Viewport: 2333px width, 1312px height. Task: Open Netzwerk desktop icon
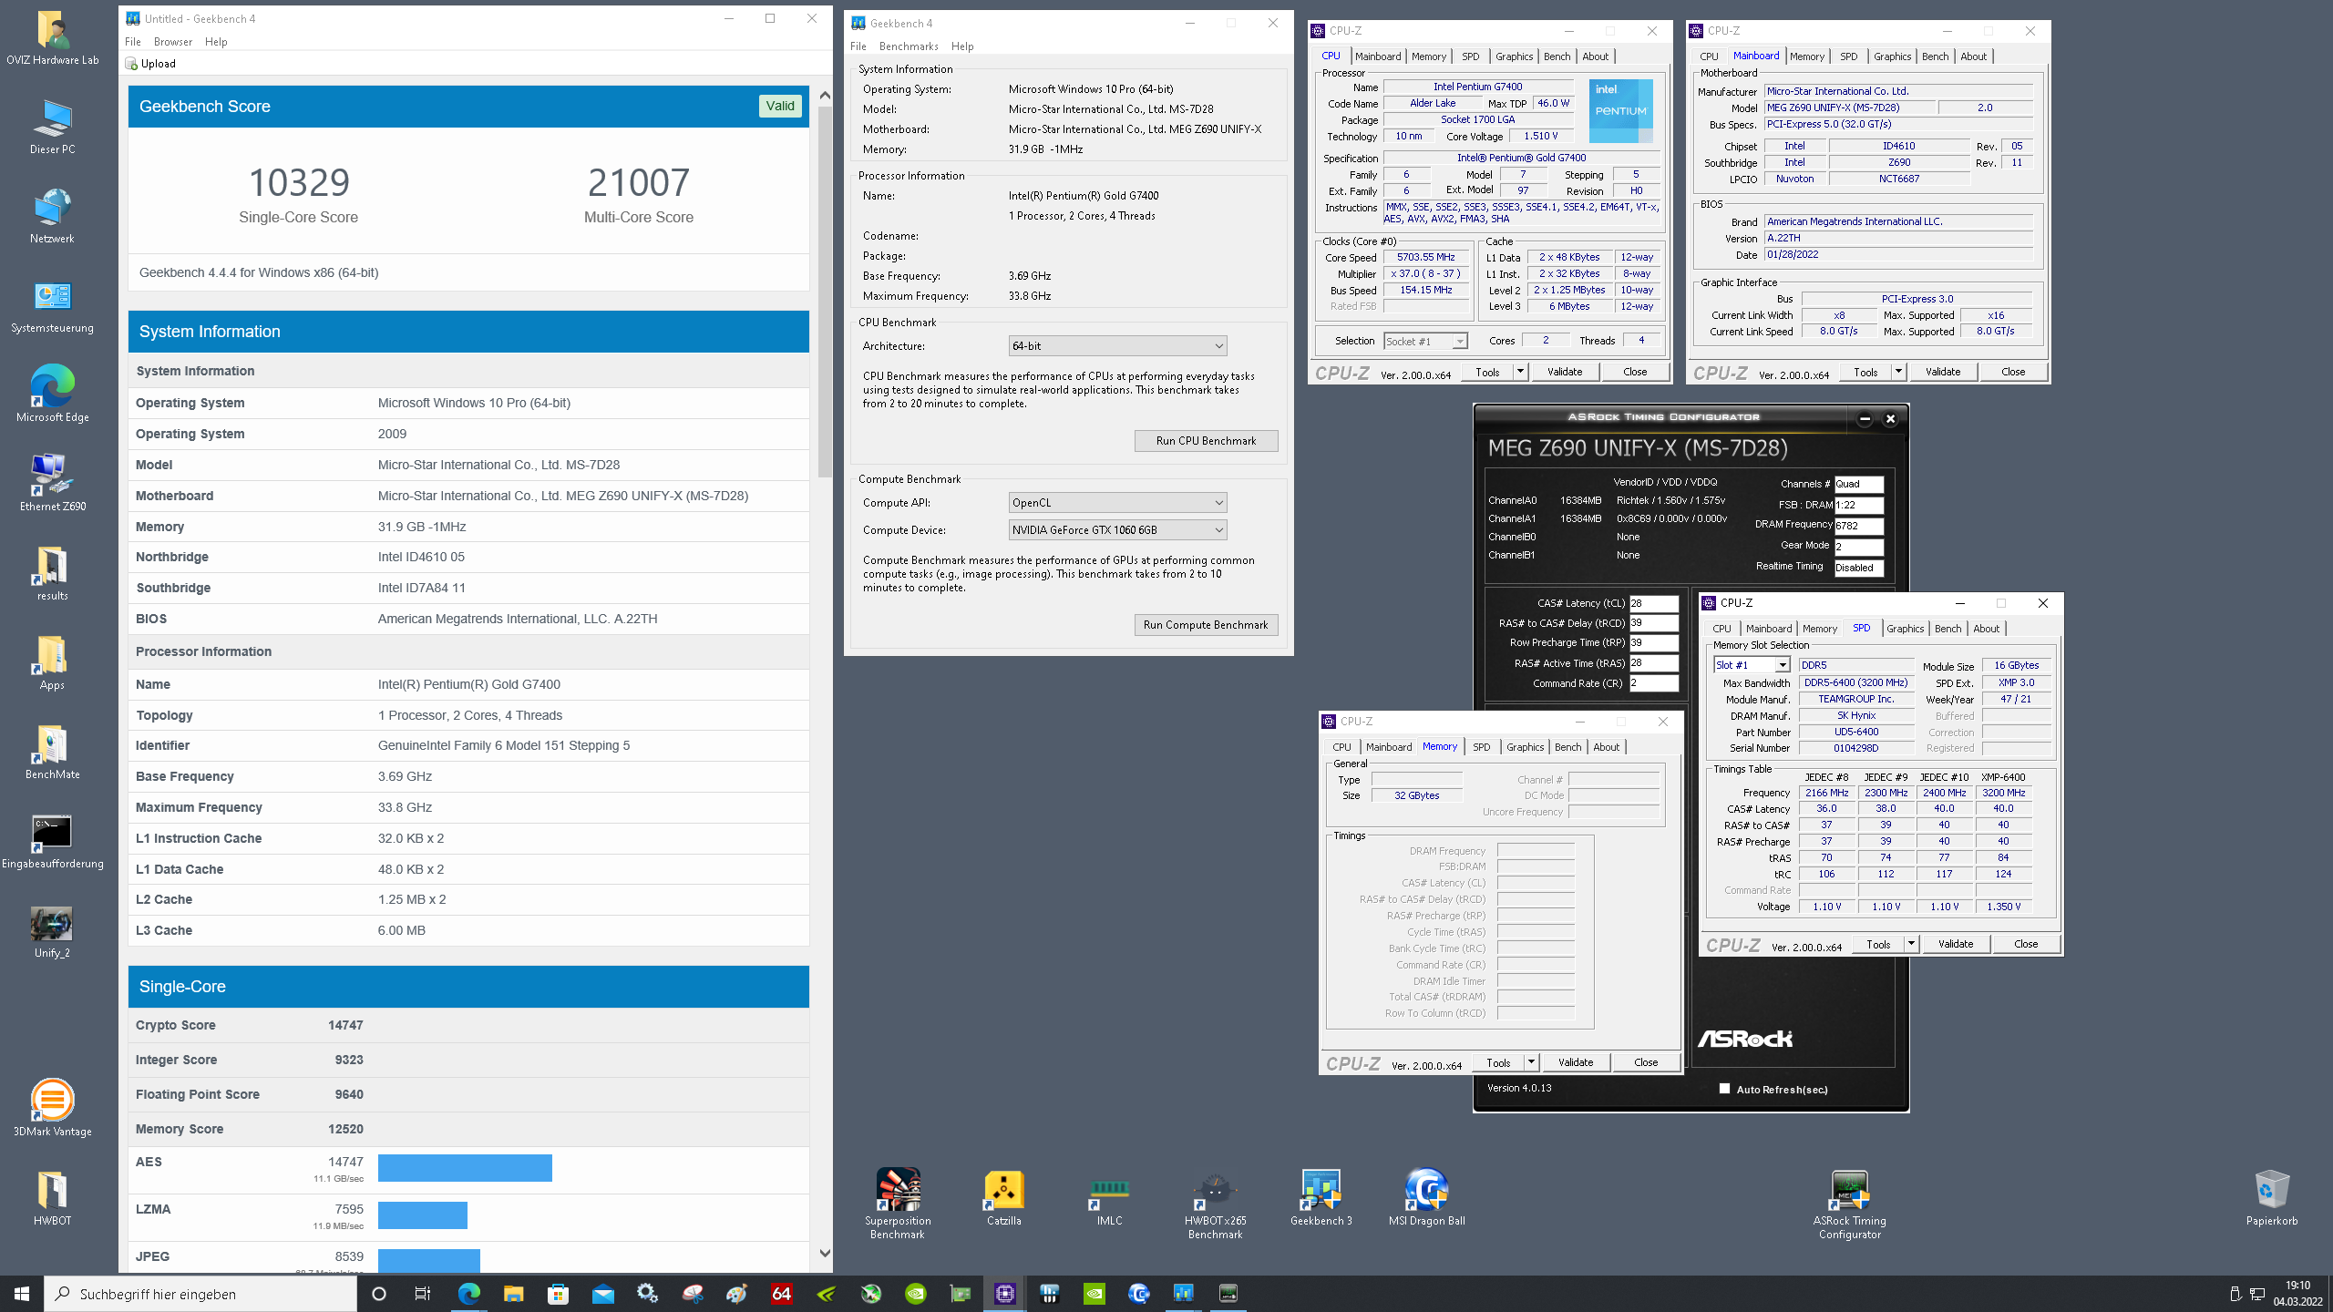point(52,216)
